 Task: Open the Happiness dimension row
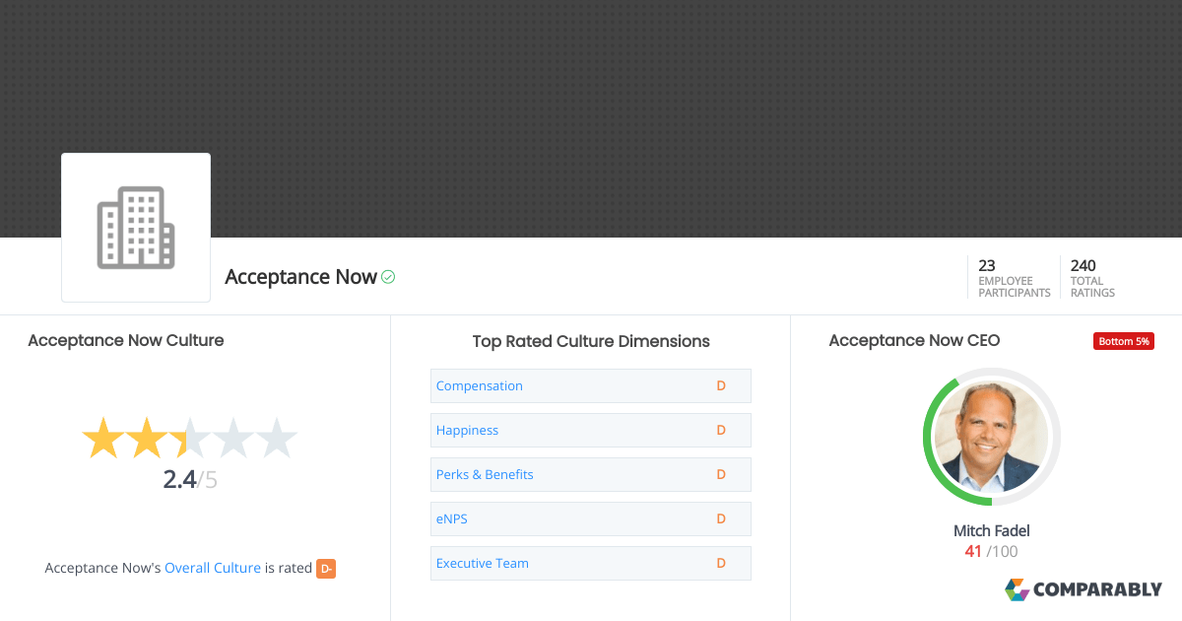tap(591, 430)
